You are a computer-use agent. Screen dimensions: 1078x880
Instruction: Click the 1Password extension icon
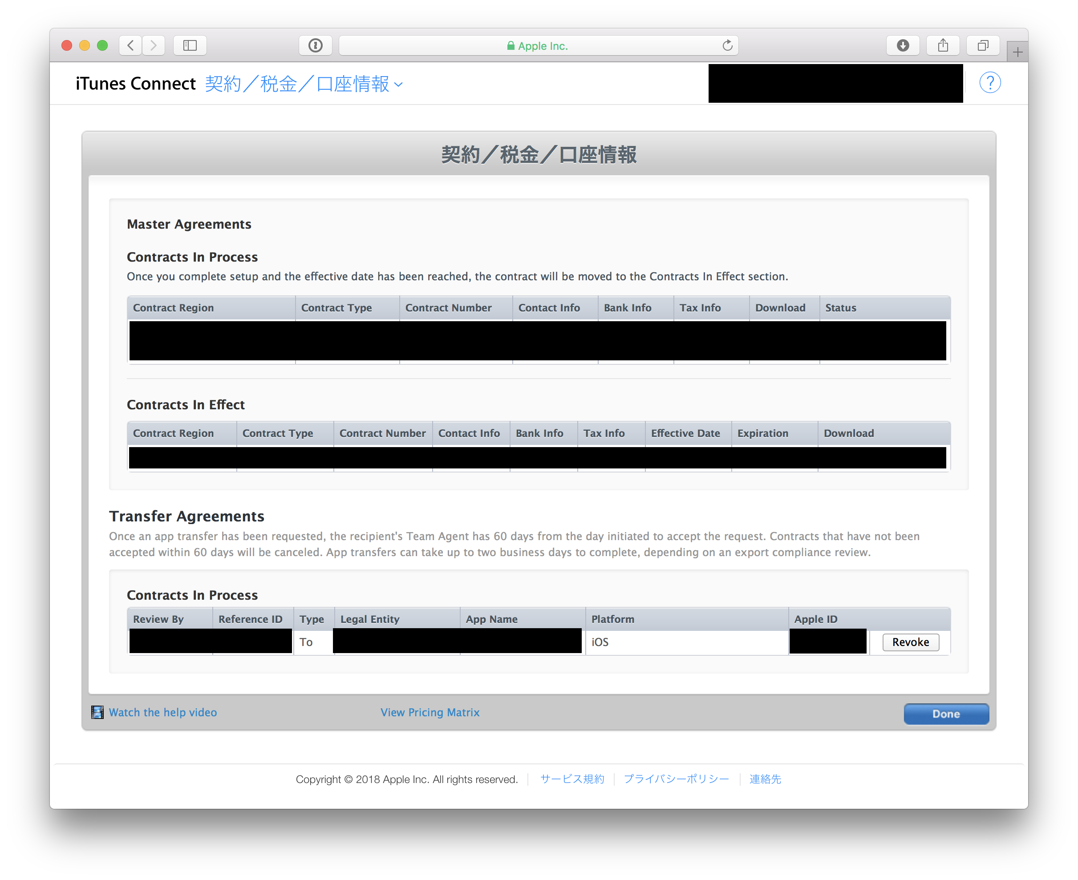click(316, 46)
